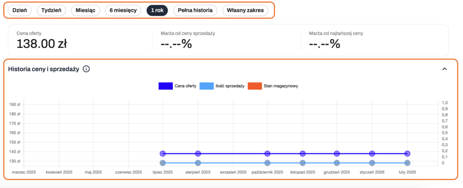Click the info icon beside Historia ceny i sprzedaży
Image resolution: width=463 pixels, height=188 pixels.
point(87,69)
